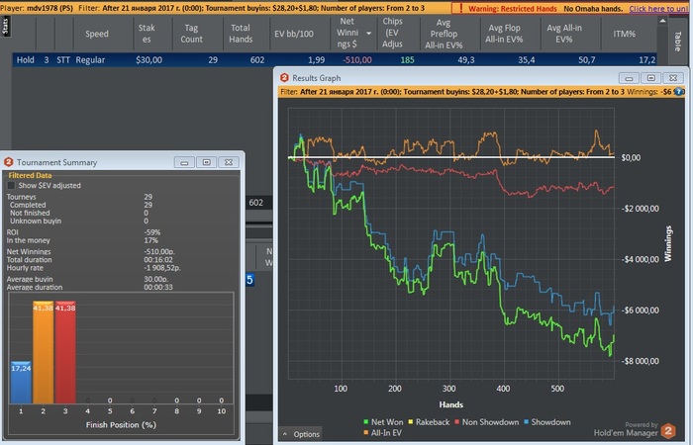This screenshot has width=693, height=445.
Task: Click the red third-place finish bar
Action: click(x=65, y=352)
